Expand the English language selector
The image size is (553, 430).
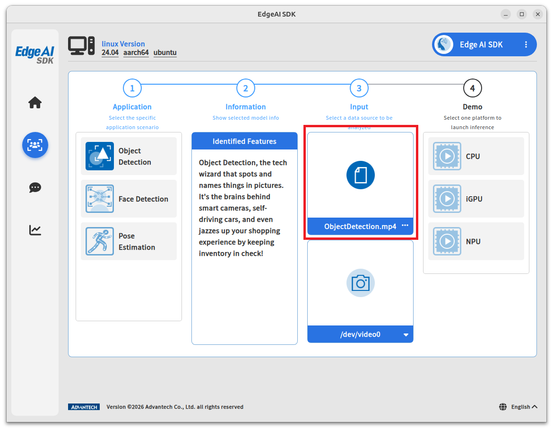(x=524, y=407)
